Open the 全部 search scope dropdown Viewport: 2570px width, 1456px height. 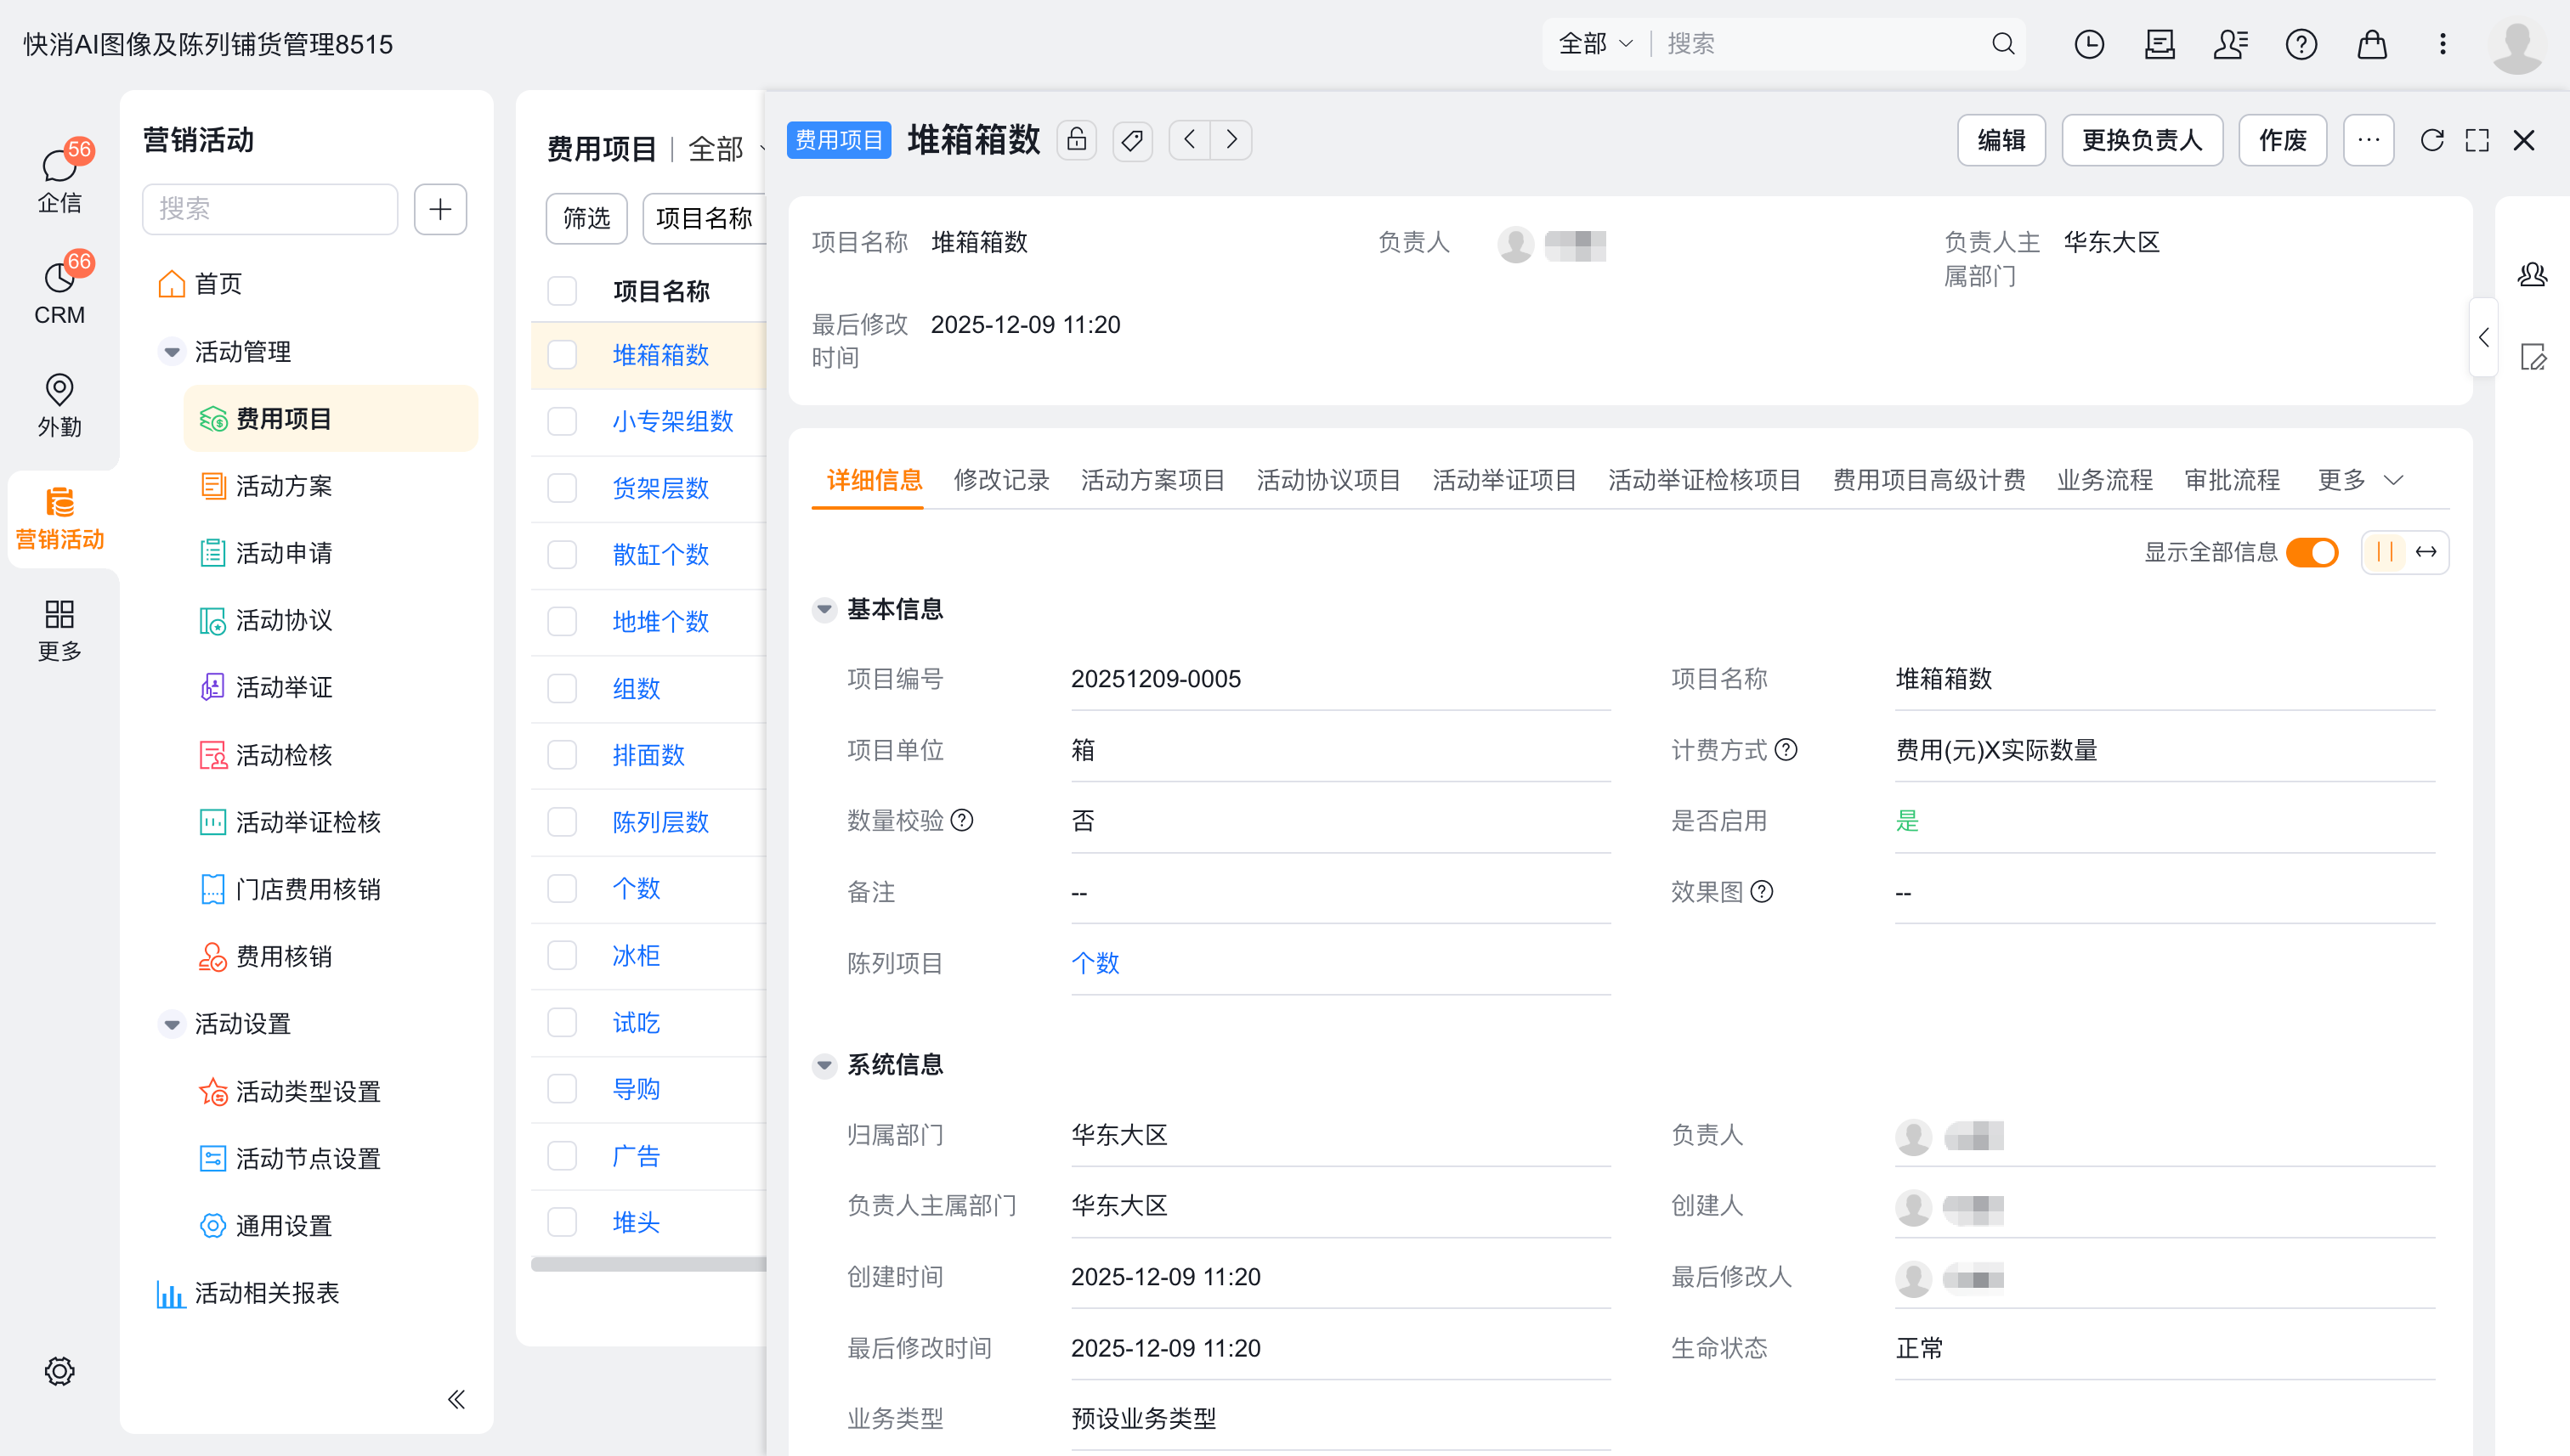click(x=1597, y=44)
